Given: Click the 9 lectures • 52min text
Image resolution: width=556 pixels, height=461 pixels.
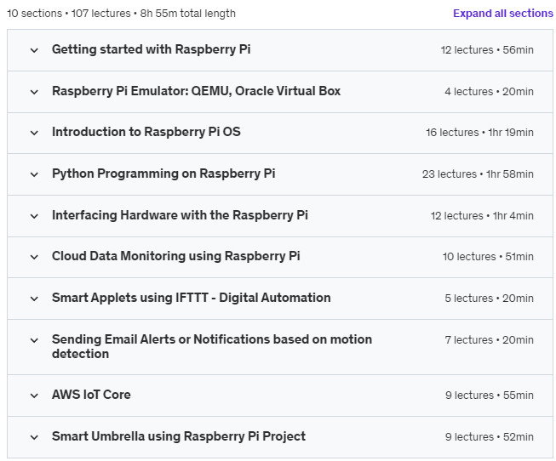Looking at the screenshot, I should pyautogui.click(x=490, y=437).
